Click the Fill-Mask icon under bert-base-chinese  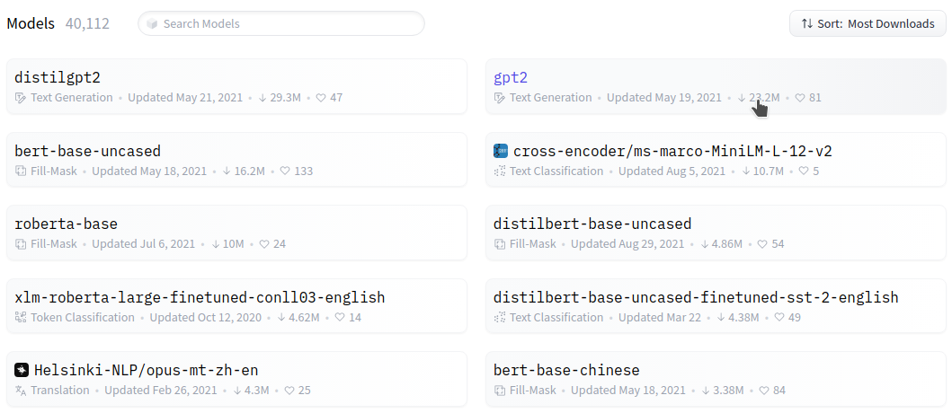coord(500,390)
